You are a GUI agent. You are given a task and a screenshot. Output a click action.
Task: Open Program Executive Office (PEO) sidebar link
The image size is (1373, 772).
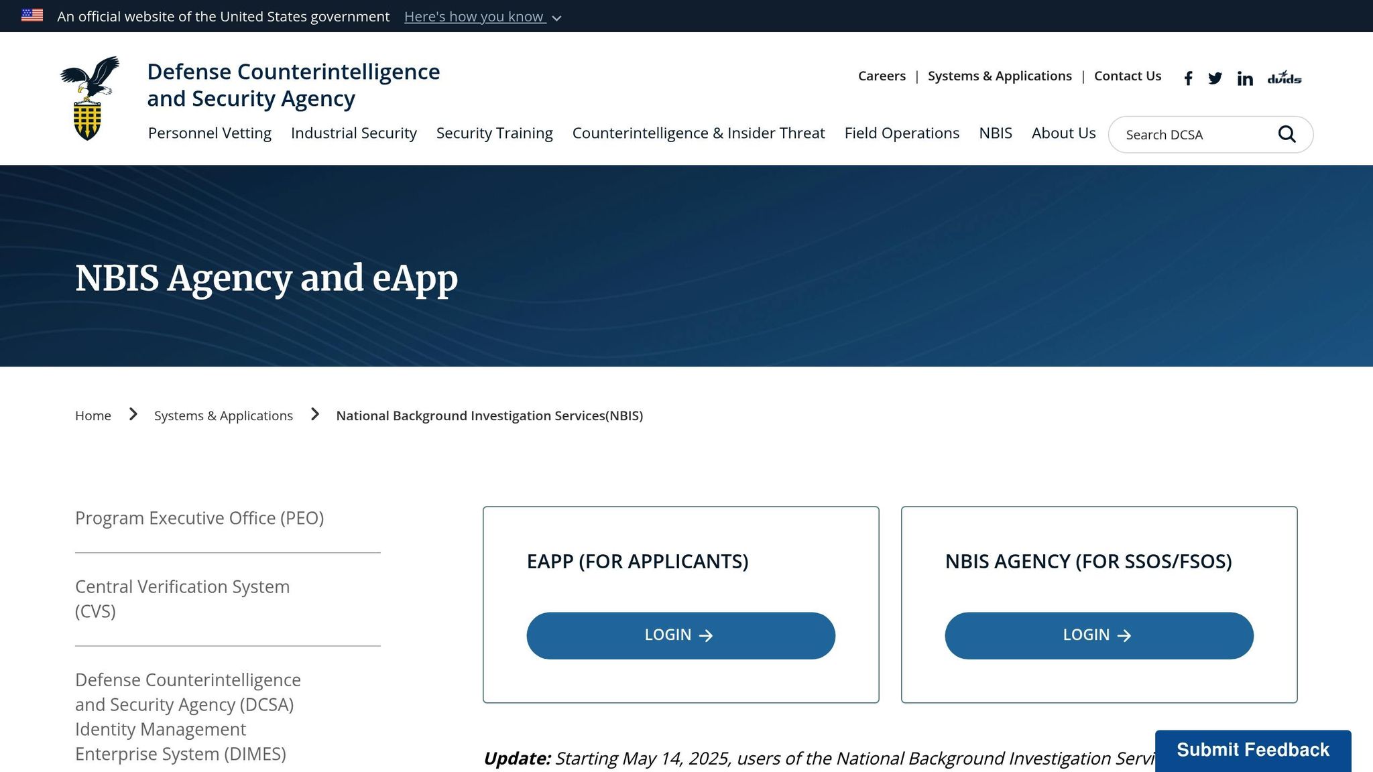199,518
